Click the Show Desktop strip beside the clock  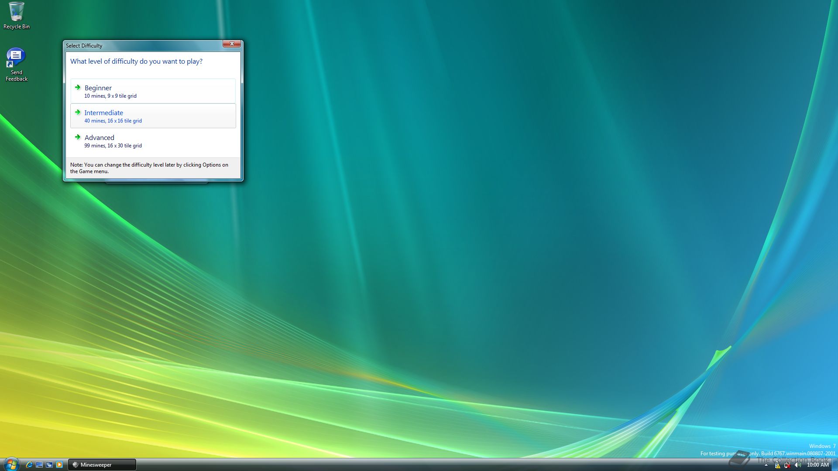[x=835, y=465]
